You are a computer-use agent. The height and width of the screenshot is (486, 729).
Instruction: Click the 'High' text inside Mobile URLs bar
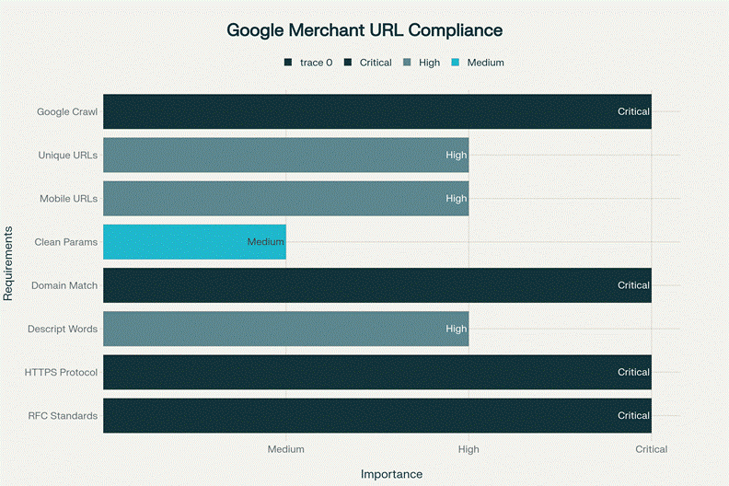pyautogui.click(x=457, y=199)
